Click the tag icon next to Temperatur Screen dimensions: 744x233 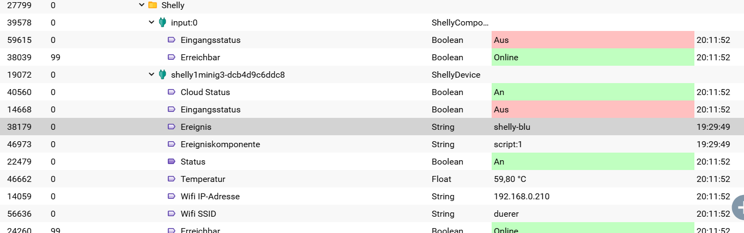pyautogui.click(x=171, y=179)
